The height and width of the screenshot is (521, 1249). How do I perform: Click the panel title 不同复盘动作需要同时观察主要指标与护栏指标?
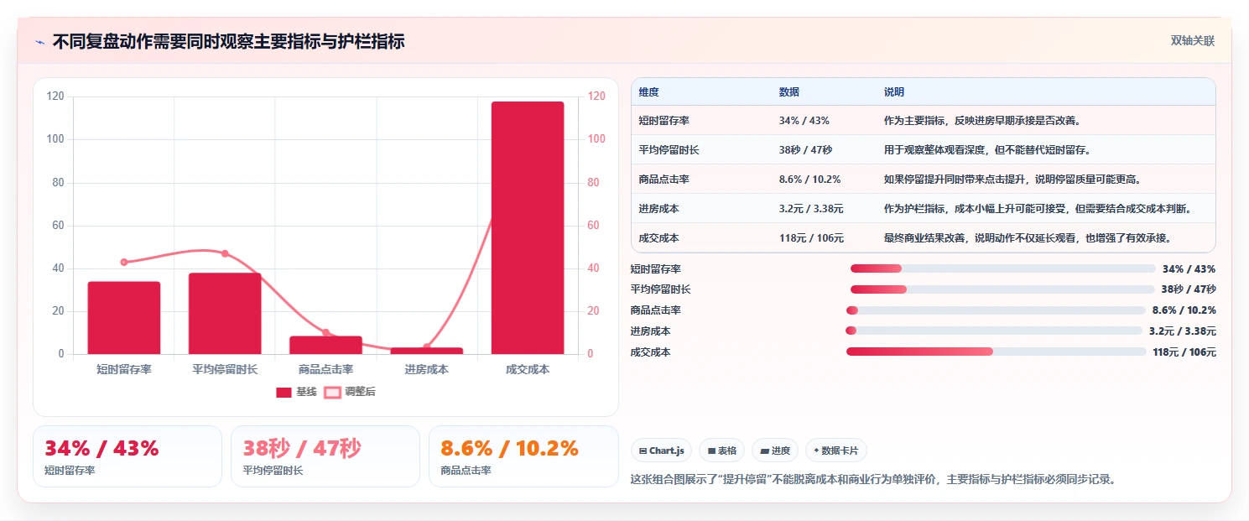[x=228, y=41]
